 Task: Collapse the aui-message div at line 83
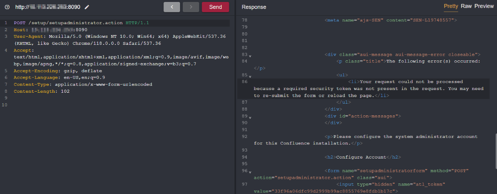pyautogui.click(x=250, y=56)
